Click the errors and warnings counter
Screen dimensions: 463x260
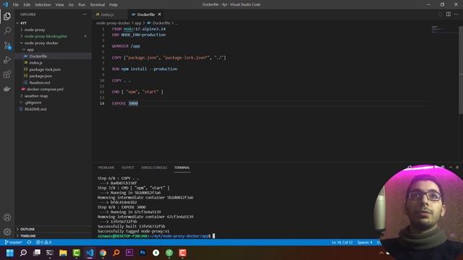coord(43,243)
